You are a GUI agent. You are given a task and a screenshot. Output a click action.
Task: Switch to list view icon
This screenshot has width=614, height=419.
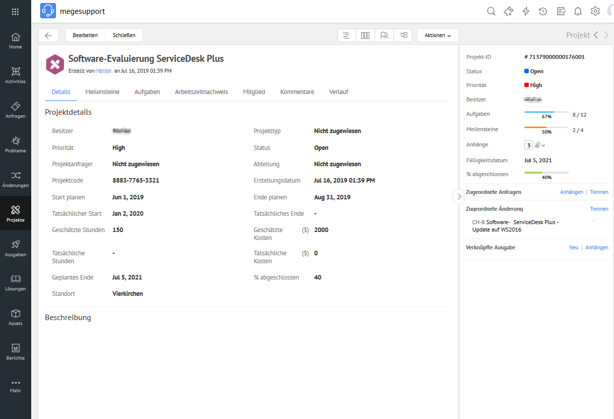346,35
